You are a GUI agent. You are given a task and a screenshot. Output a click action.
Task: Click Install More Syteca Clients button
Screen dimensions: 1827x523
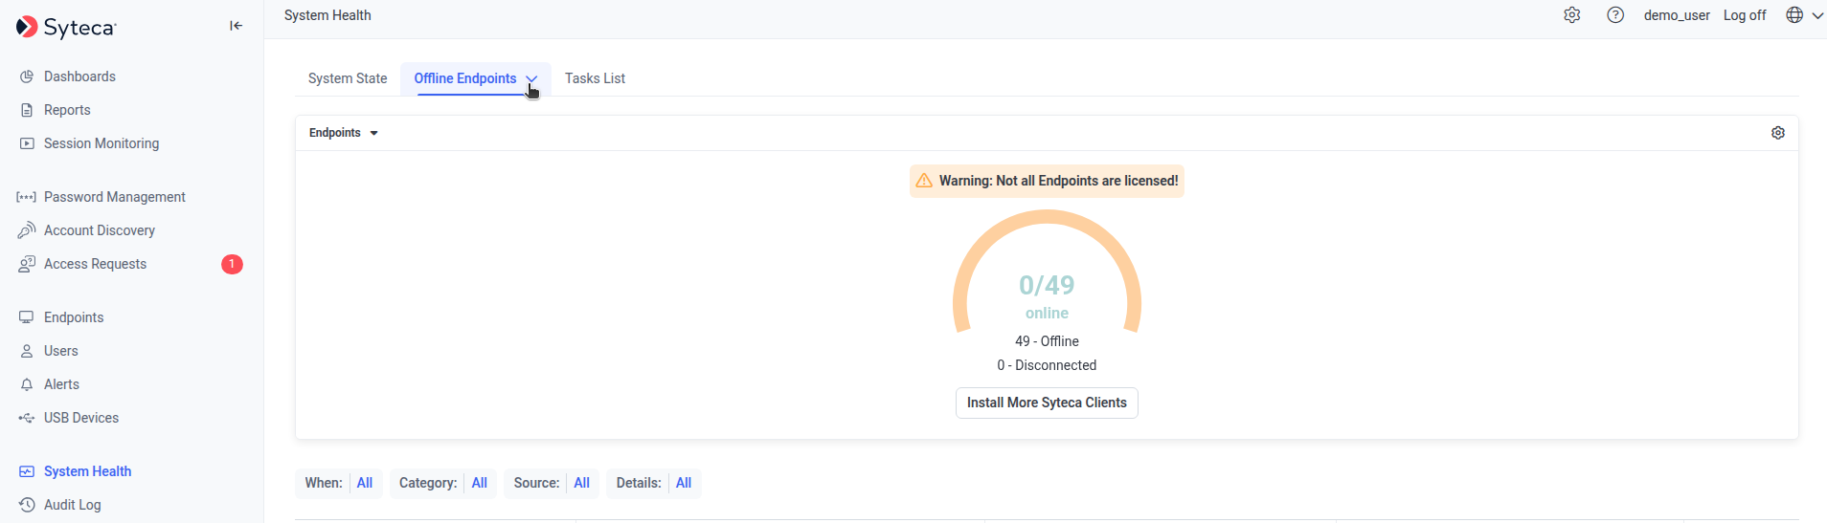click(x=1047, y=403)
